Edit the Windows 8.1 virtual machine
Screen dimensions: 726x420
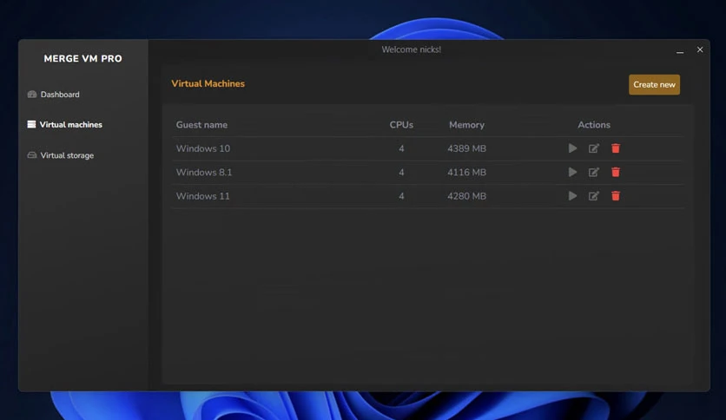point(594,172)
